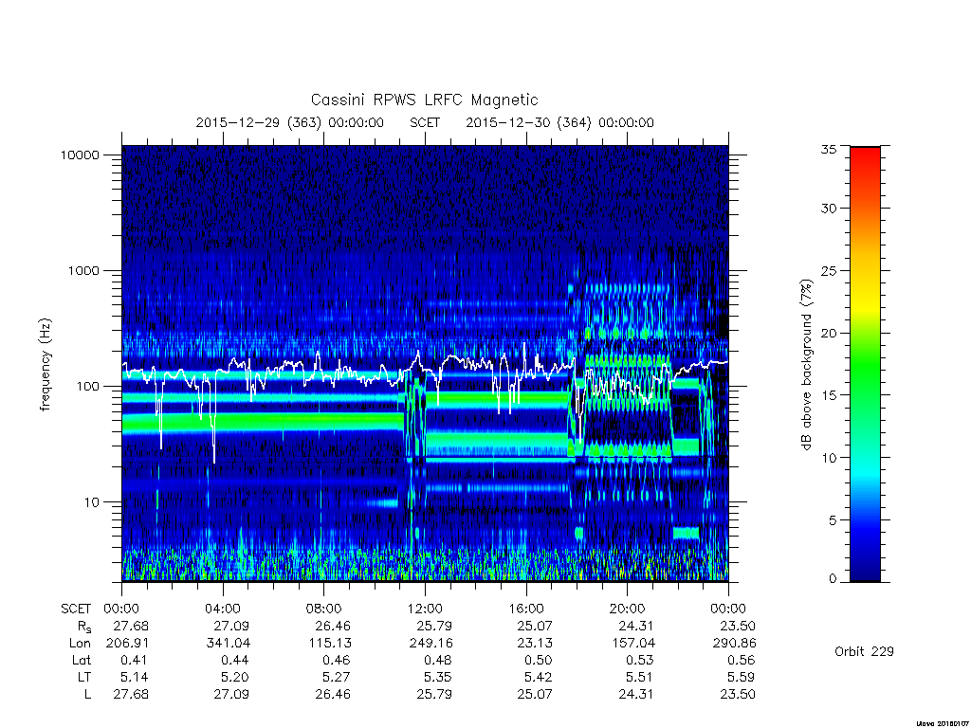
Task: Click the Lon value 206.91
Action: click(127, 644)
